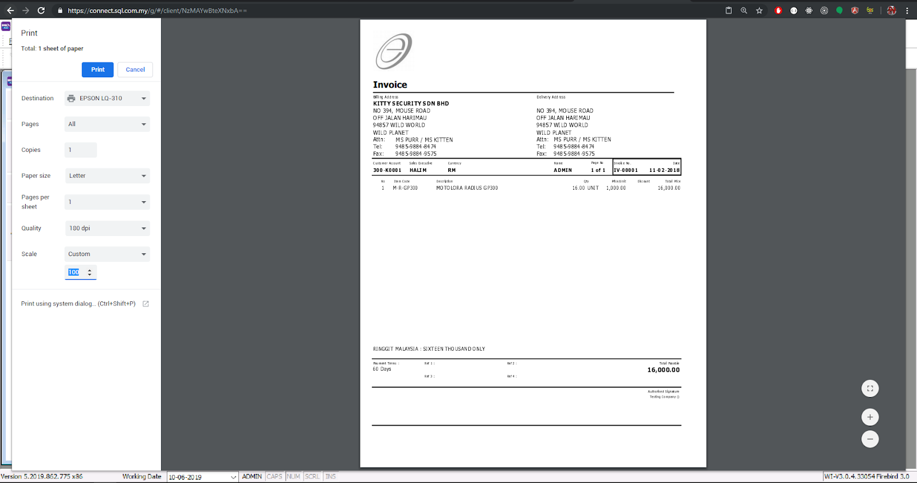This screenshot has width=917, height=483.
Task: Click the blue Print button
Action: pos(97,69)
